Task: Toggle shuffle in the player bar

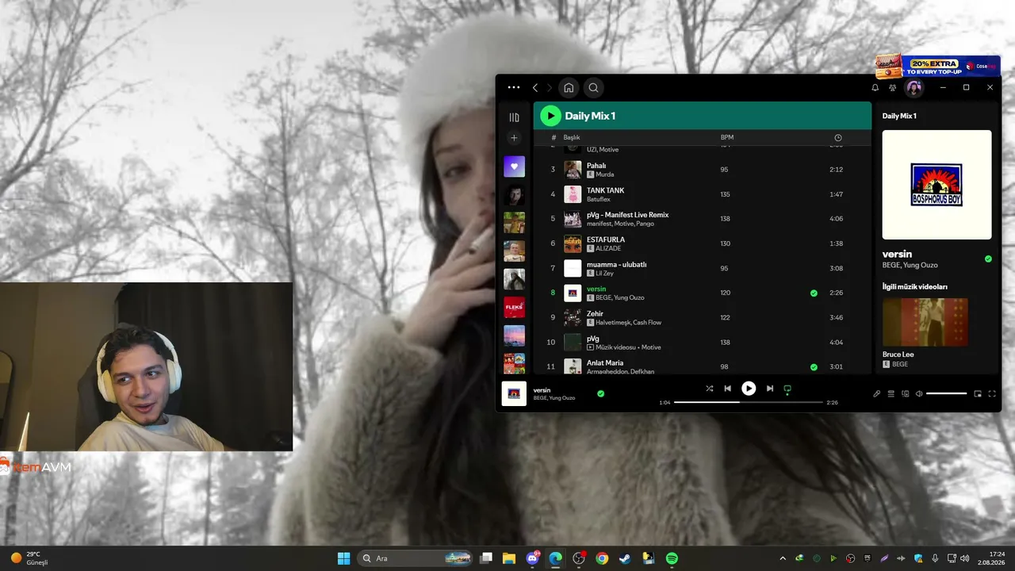Action: [709, 389]
